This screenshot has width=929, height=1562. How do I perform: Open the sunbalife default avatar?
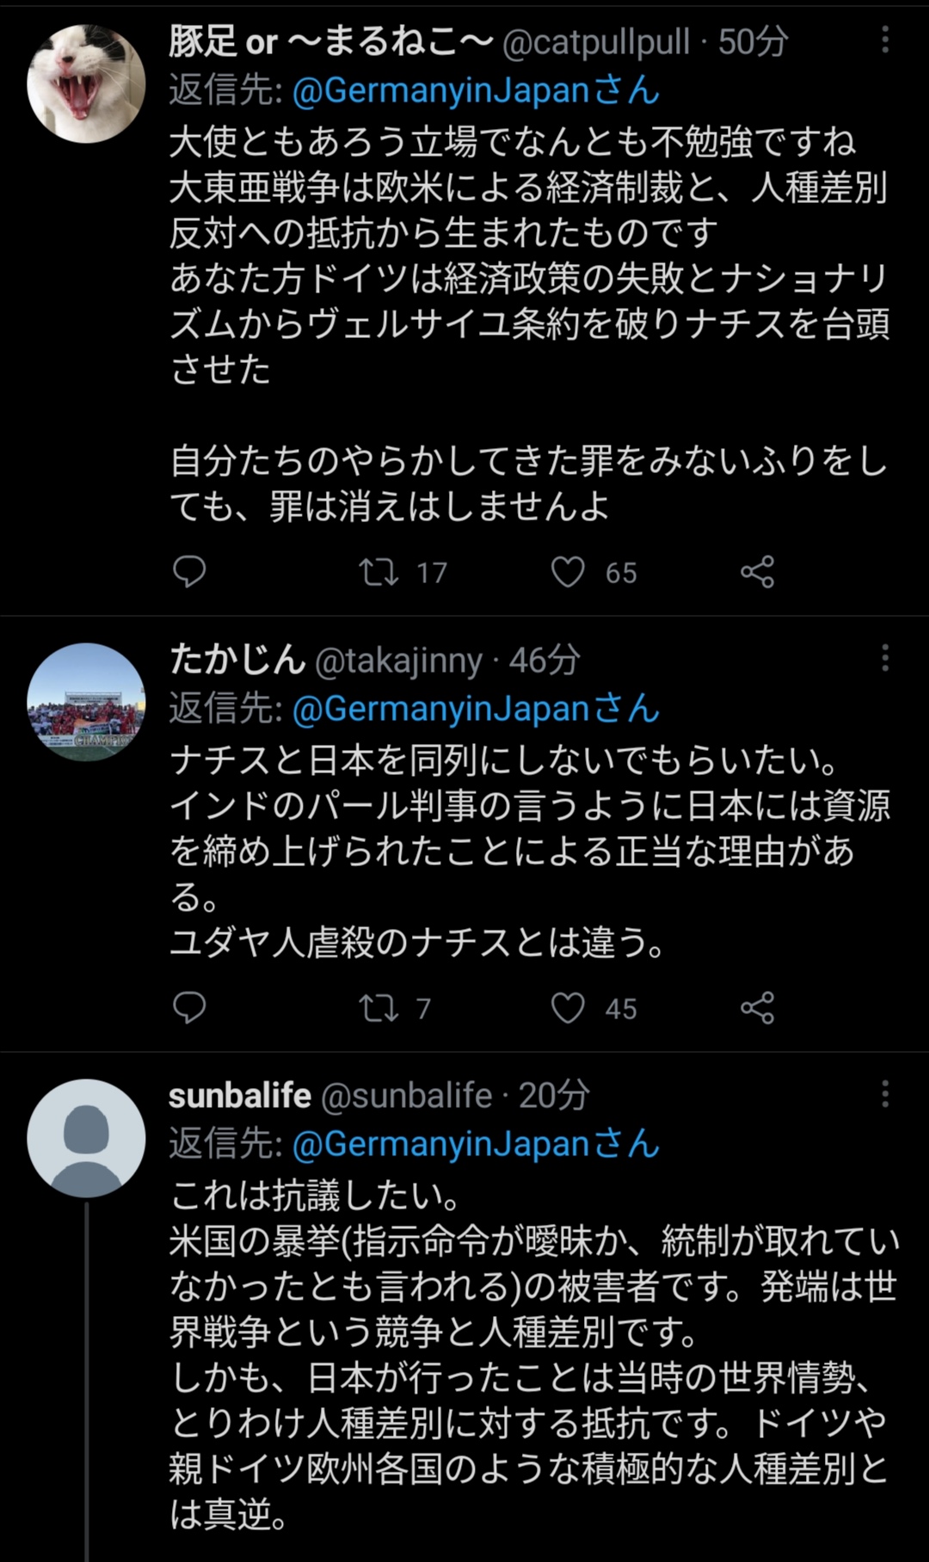[x=86, y=1138]
